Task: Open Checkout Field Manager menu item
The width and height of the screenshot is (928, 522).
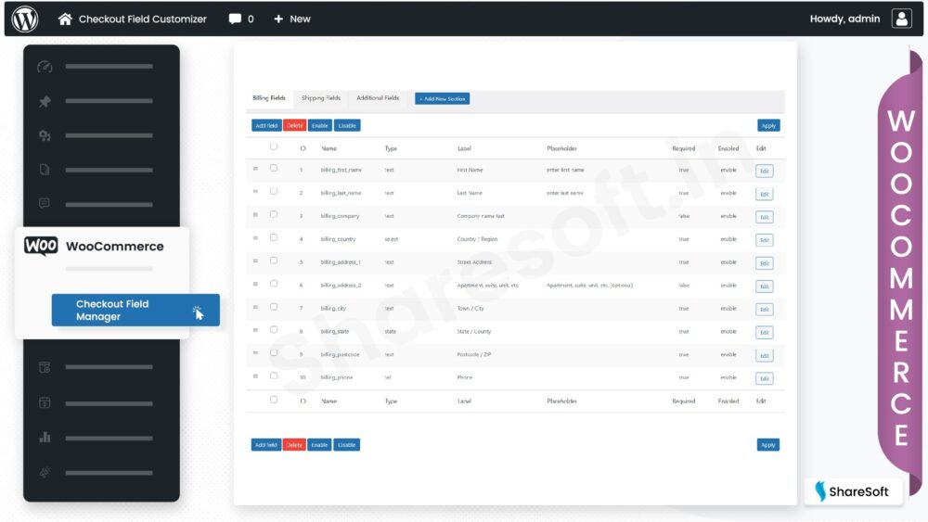Action: (x=135, y=310)
